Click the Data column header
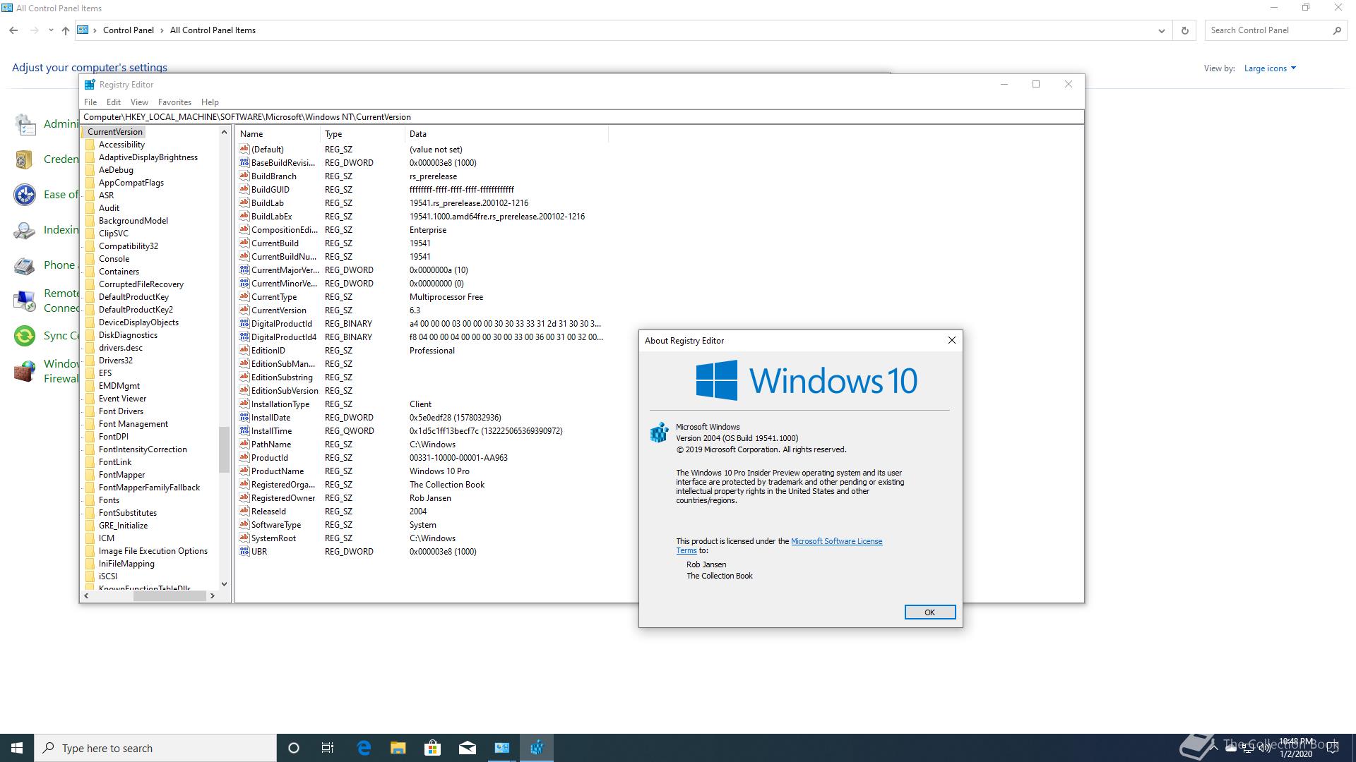 pyautogui.click(x=506, y=134)
